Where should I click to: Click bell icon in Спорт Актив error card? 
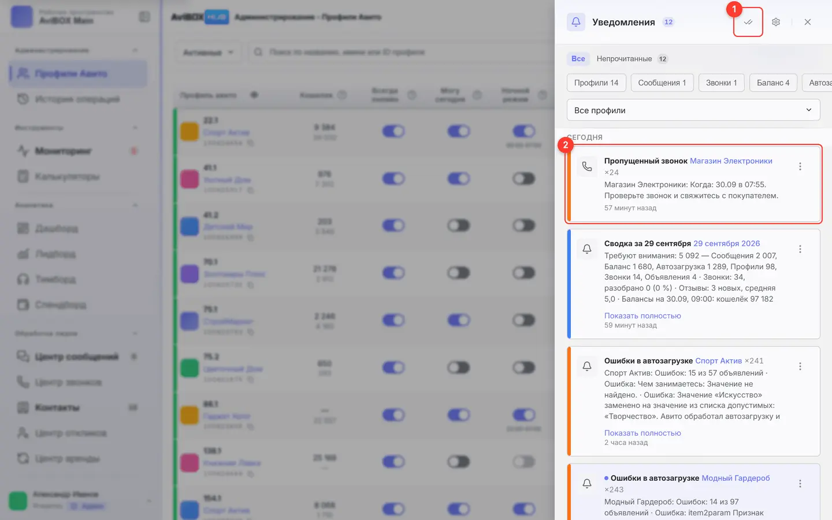(x=587, y=366)
